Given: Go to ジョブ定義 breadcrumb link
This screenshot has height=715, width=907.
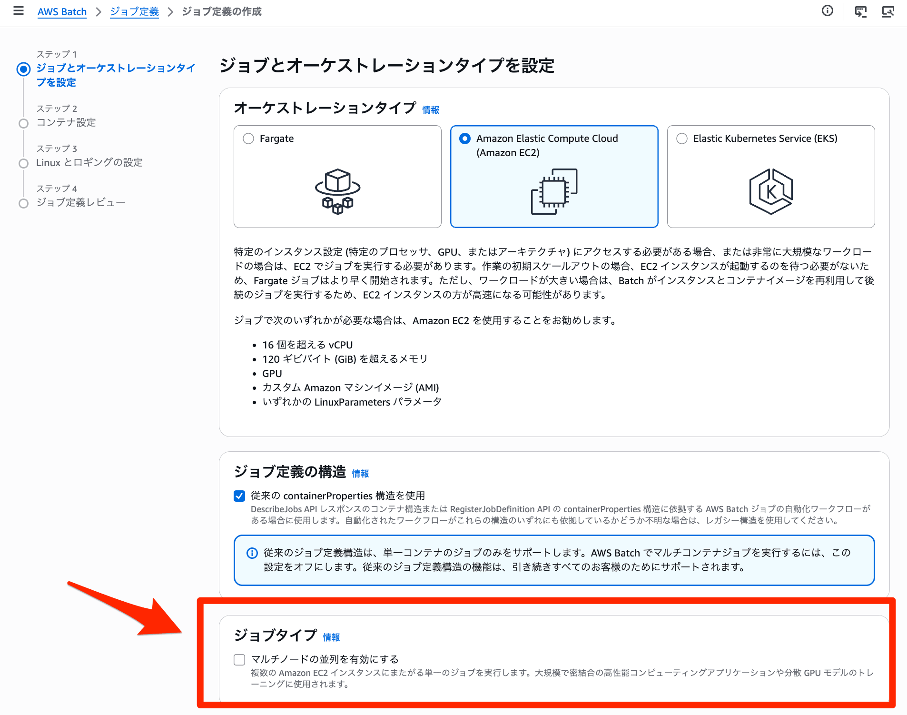Looking at the screenshot, I should coord(134,11).
